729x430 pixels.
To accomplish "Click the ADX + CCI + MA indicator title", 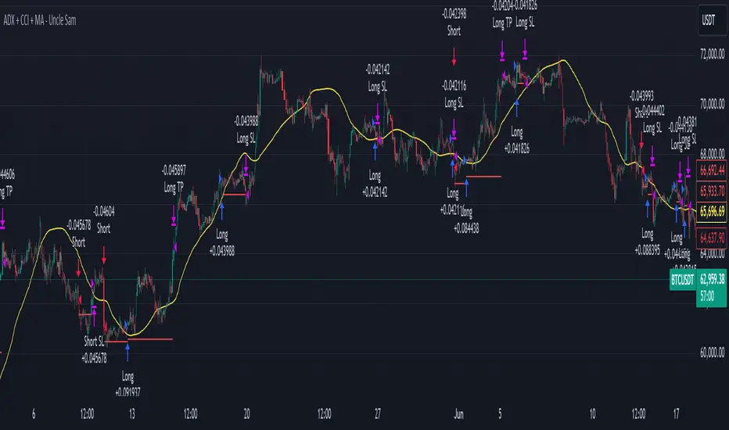I will coord(63,19).
